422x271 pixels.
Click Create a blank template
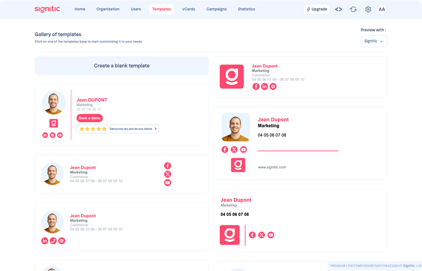(x=122, y=66)
